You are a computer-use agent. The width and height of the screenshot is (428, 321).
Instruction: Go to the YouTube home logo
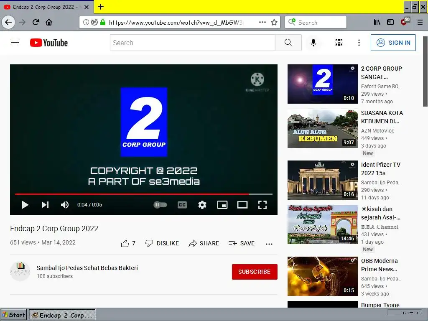[49, 43]
